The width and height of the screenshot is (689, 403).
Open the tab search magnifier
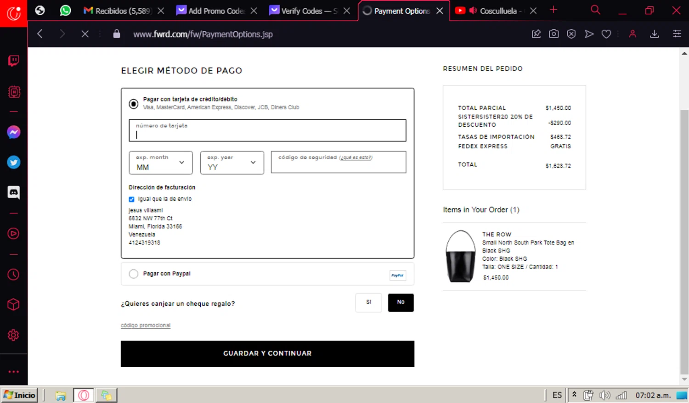(x=595, y=10)
